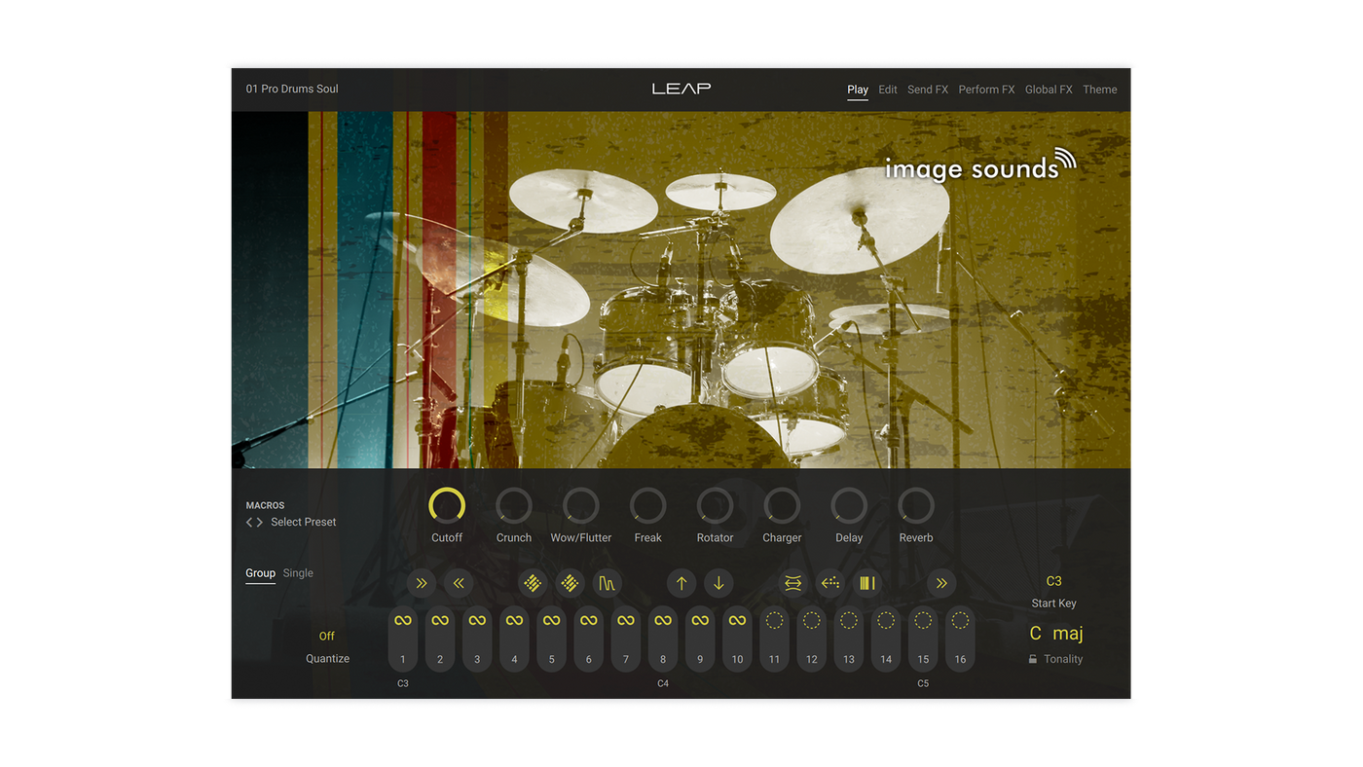Click the opposing arrows reverse icon
The height and width of the screenshot is (767, 1363).
click(793, 583)
